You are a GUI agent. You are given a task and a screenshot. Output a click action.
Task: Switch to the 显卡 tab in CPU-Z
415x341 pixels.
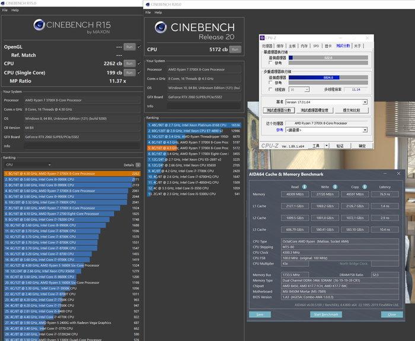(328, 46)
